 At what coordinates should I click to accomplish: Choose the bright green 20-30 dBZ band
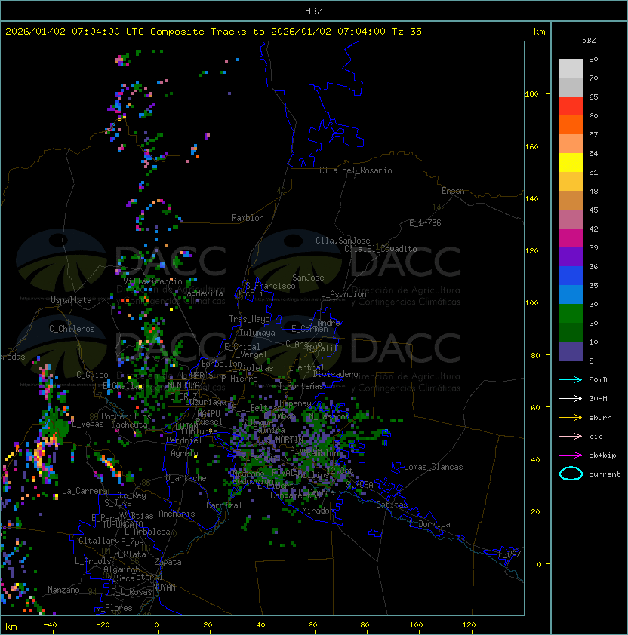tap(571, 314)
